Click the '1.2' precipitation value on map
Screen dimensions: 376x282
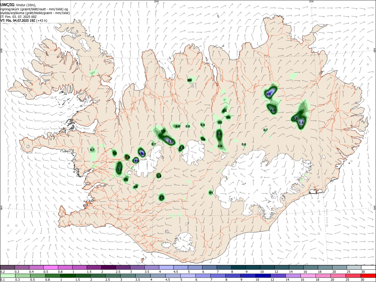click(136, 187)
